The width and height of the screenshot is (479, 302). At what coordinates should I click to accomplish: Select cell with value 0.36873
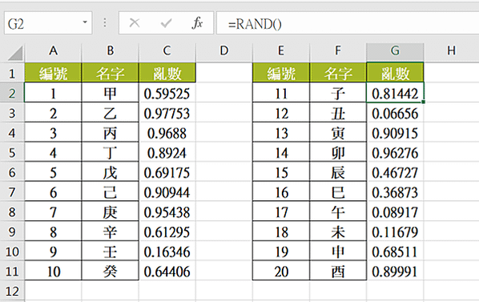point(395,192)
